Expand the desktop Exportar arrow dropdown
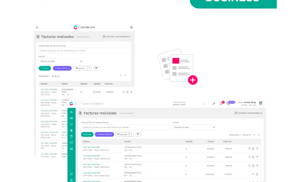The width and height of the screenshot is (304, 182). coord(131,134)
